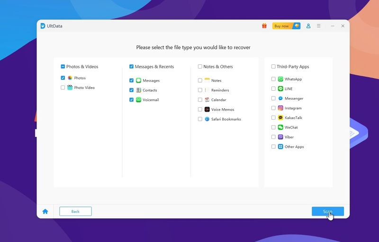
Task: Select the Other Apps label
Action: (x=294, y=147)
